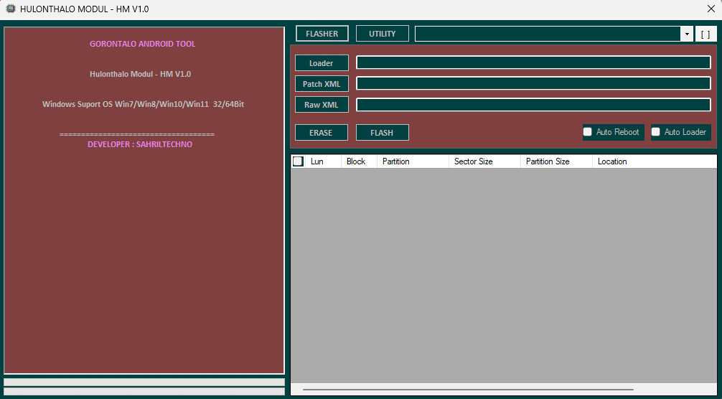Enable the Auto Loader checkbox
Image resolution: width=722 pixels, height=399 pixels.
656,132
